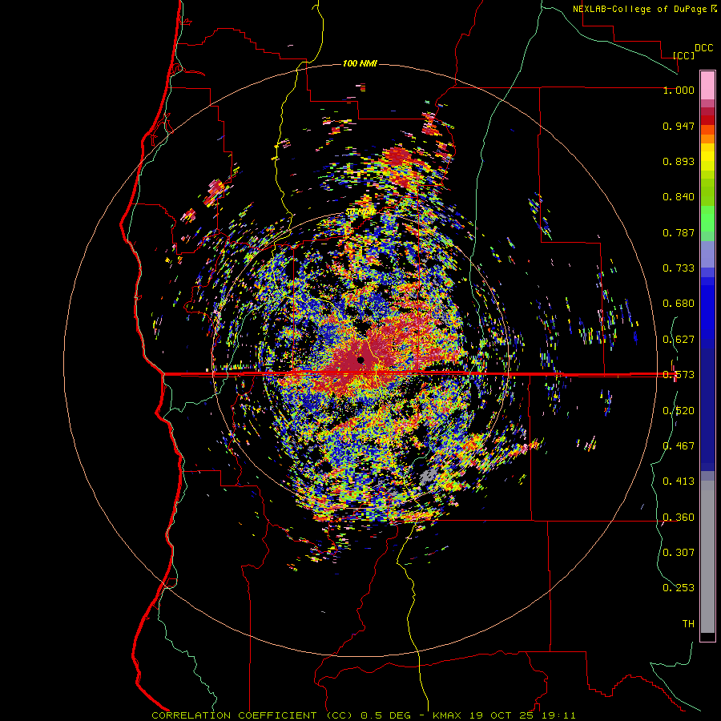The height and width of the screenshot is (721, 721).
Task: Click the 0.893 value on the color scale
Action: point(679,161)
